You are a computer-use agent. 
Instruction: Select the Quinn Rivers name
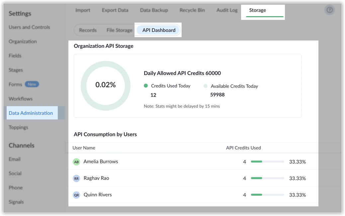pyautogui.click(x=98, y=195)
